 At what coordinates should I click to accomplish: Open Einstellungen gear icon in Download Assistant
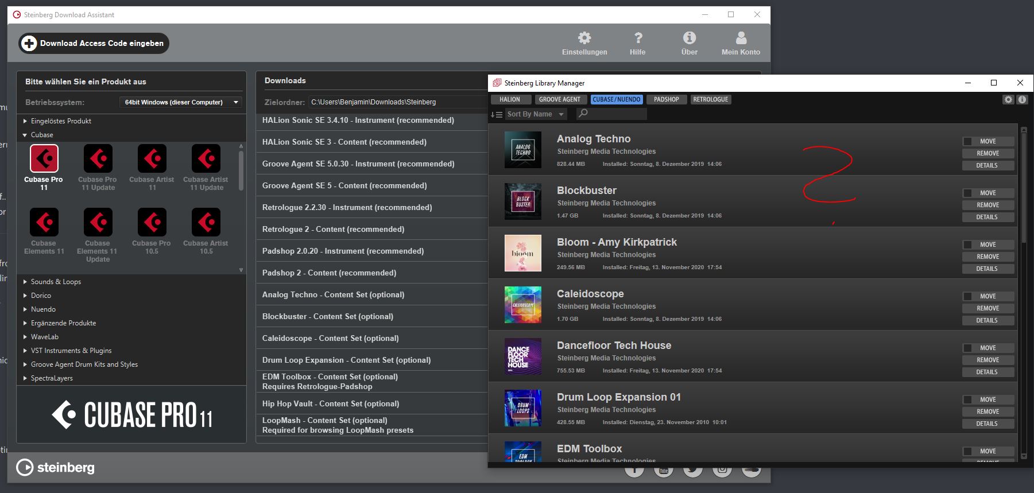coord(584,38)
